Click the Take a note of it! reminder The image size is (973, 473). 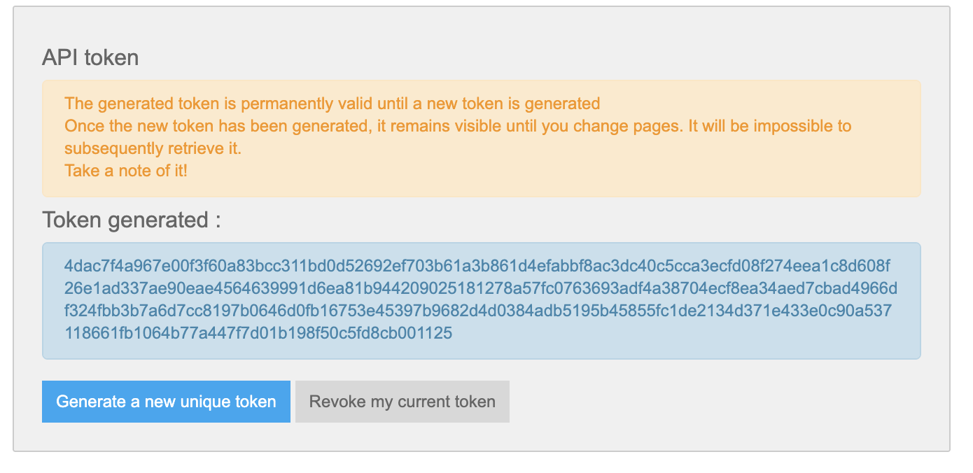coord(126,171)
